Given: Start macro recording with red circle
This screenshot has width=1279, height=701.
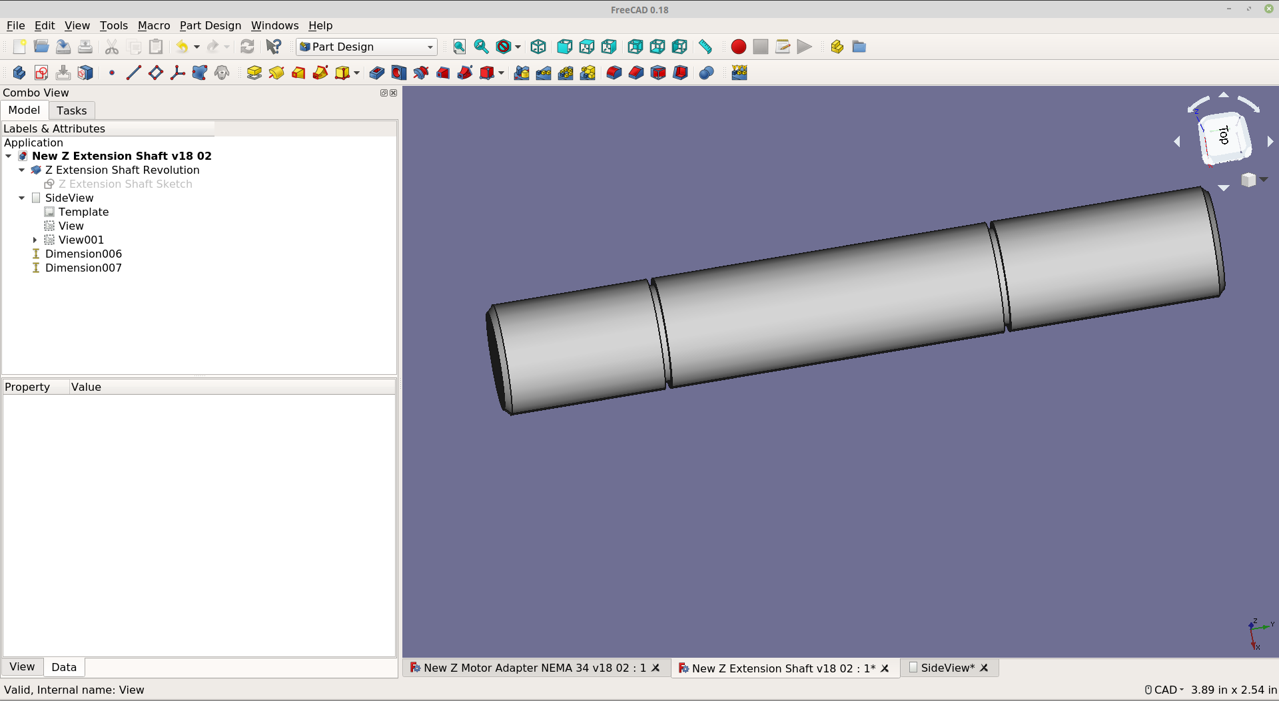Looking at the screenshot, I should (738, 47).
